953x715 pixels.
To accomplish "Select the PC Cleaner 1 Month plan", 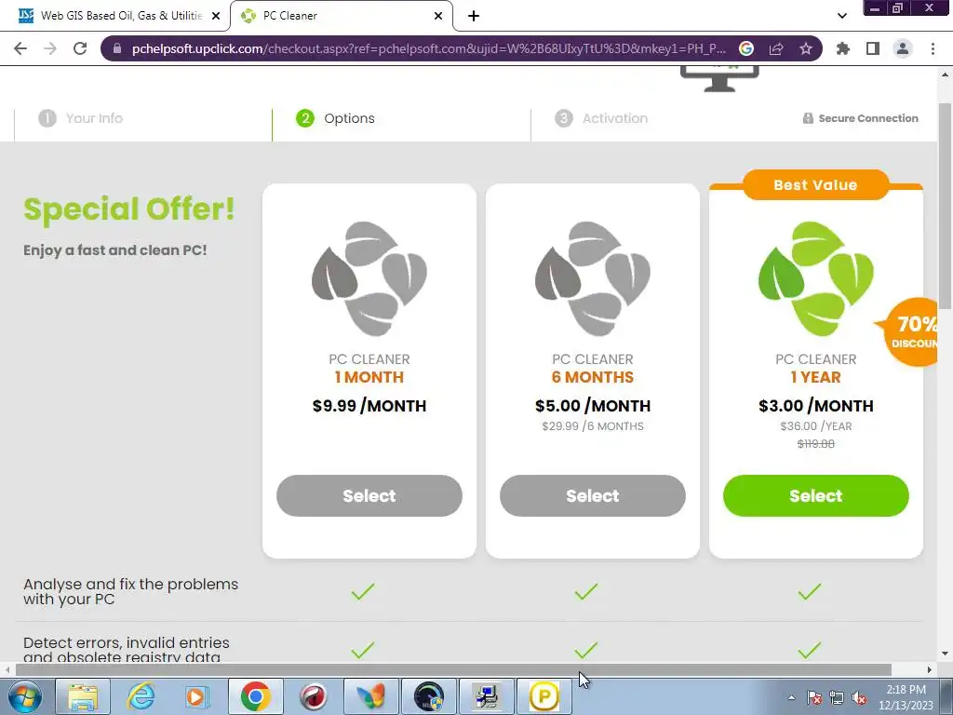I will [369, 495].
